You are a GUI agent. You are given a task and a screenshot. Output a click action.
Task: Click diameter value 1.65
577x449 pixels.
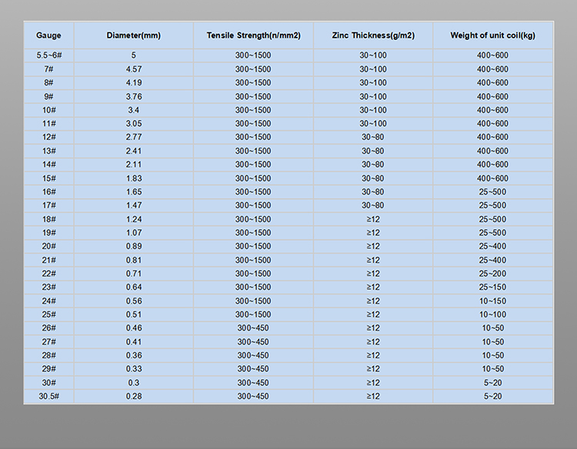pos(134,192)
